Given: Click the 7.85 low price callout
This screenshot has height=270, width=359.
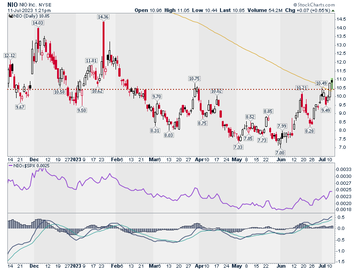Looking at the screenshot, I should click(x=248, y=138).
